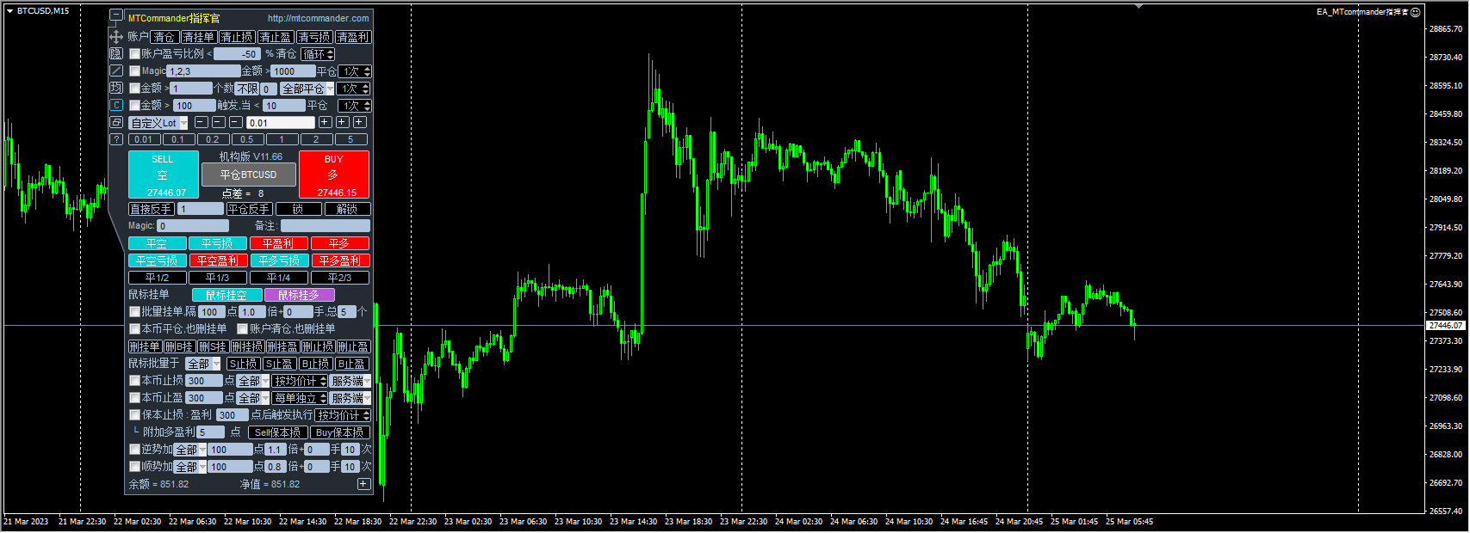This screenshot has height=533, width=1470.
Task: Click the Magic input field showing 0
Action: [x=193, y=226]
